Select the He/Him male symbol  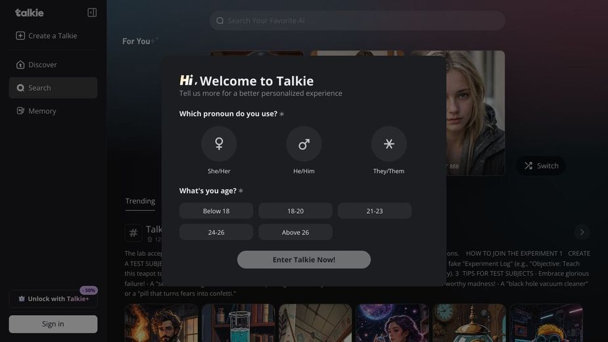point(304,144)
